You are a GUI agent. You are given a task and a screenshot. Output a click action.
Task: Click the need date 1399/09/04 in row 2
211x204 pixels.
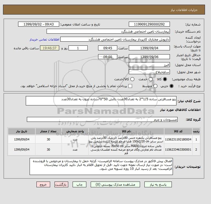tap(22, 150)
